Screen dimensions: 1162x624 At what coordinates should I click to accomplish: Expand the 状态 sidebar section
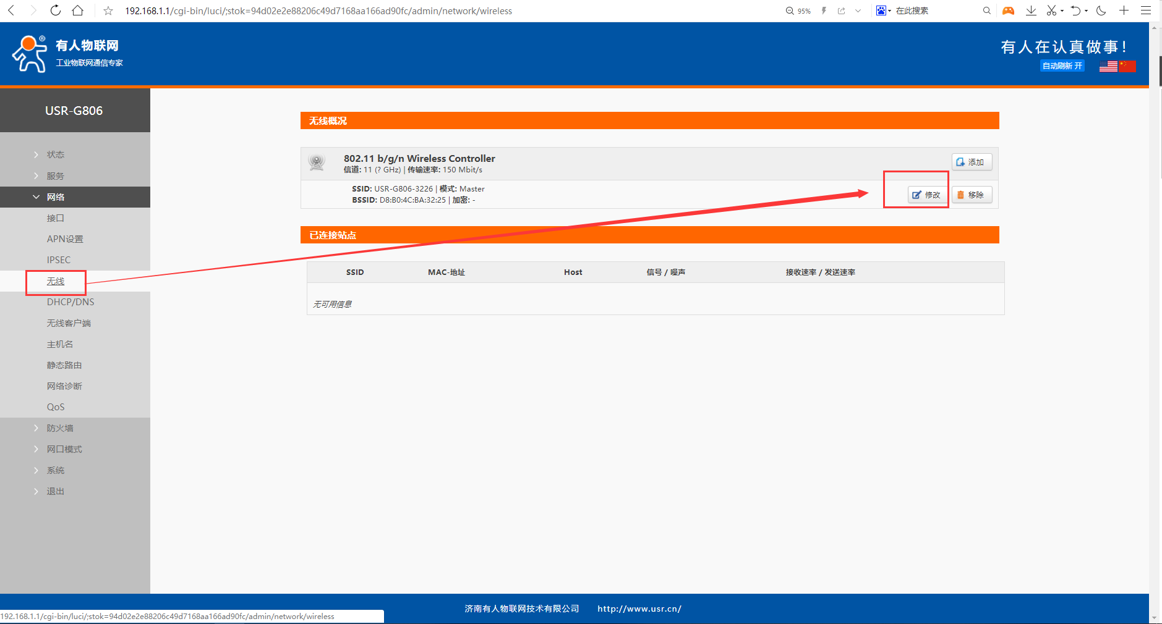pyautogui.click(x=56, y=154)
